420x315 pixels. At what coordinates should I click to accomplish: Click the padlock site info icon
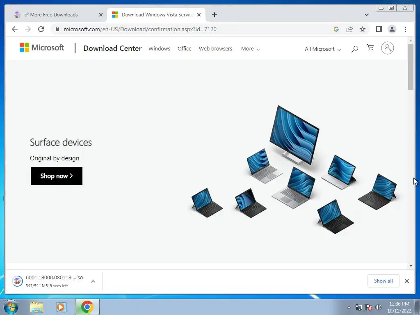coord(57,29)
